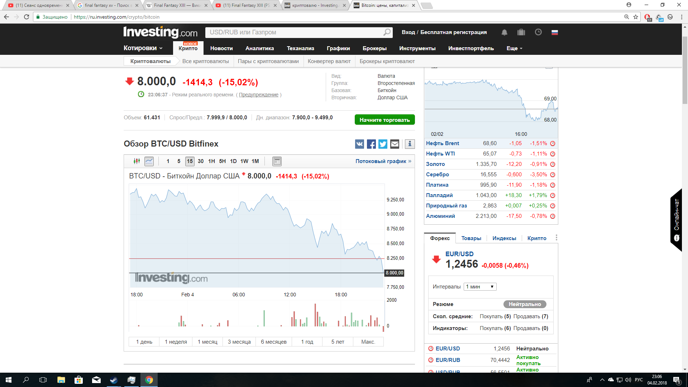Click the Бесплатная регистрация link
Image resolution: width=688 pixels, height=387 pixels.
tap(454, 32)
